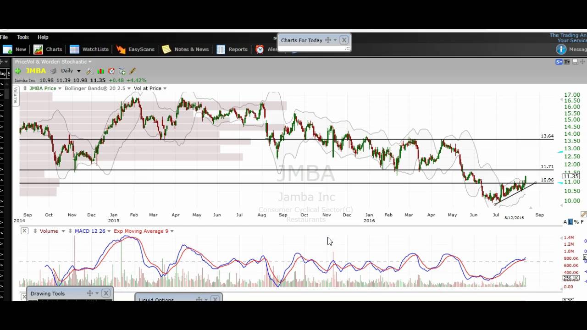
Task: Expand the MACD 12 26 menu
Action: (x=109, y=231)
